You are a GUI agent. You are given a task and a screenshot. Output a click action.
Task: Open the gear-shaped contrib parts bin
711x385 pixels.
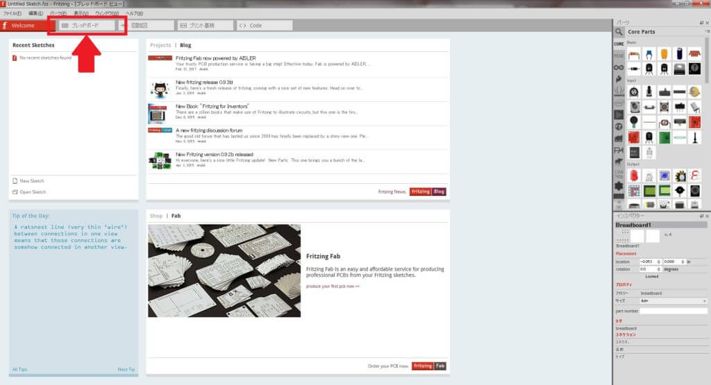(x=619, y=185)
